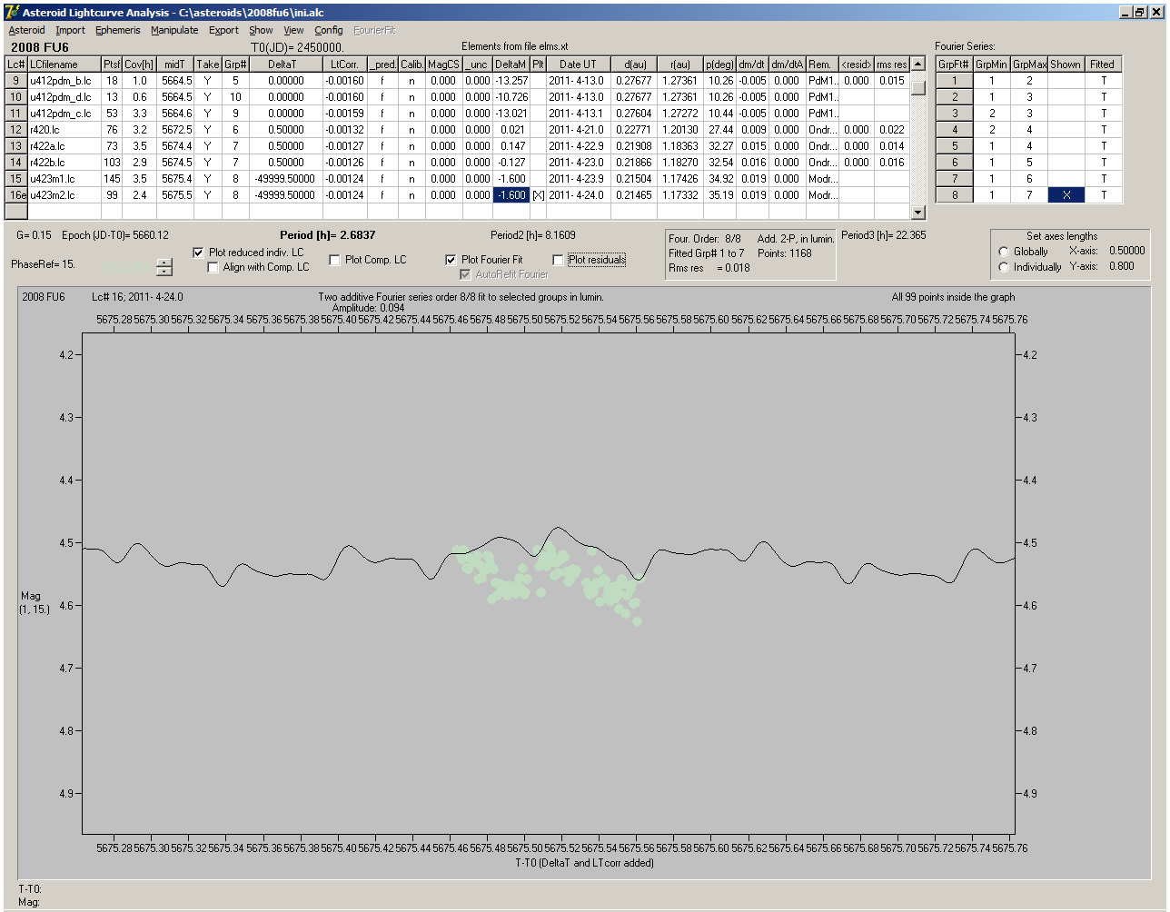
Task: Open the Show menu
Action: coord(261,30)
